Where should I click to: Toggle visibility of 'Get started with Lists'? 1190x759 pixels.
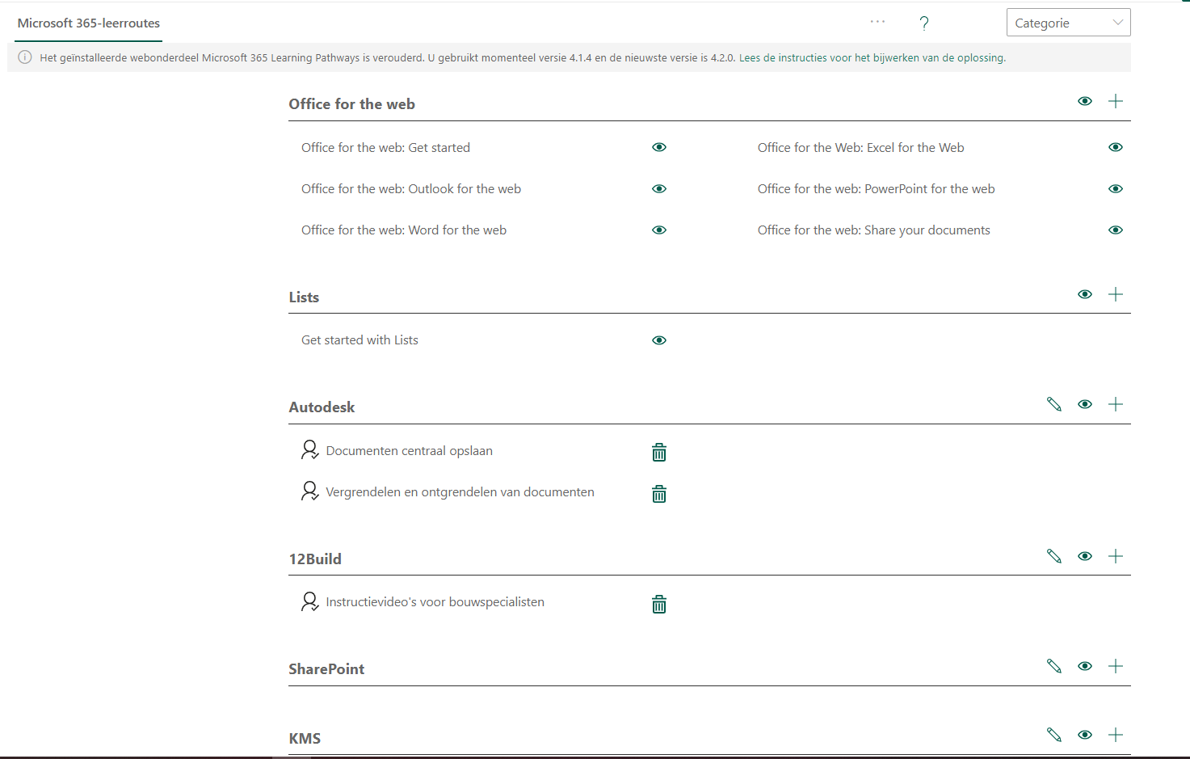coord(658,339)
